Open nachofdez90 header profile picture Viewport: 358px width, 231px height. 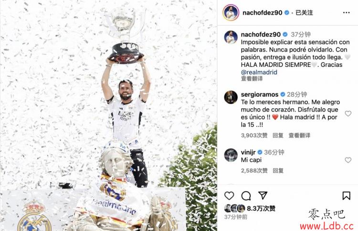tap(231, 12)
